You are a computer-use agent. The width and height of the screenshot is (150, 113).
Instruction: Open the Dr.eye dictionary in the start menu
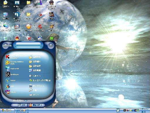coord(11,80)
